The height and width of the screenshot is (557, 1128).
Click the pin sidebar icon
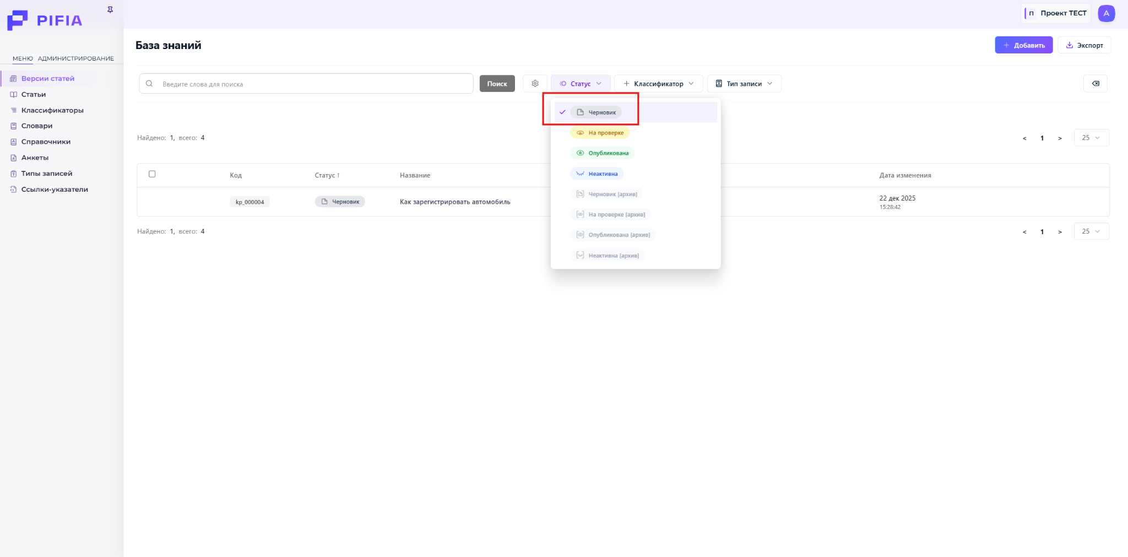pyautogui.click(x=110, y=10)
